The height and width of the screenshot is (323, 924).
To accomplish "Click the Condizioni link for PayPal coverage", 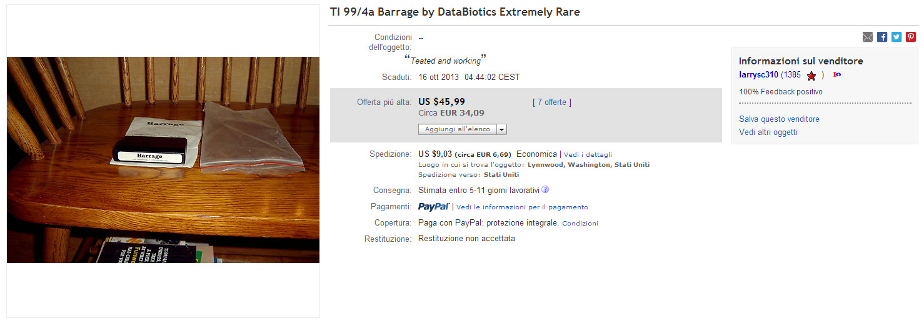I will coord(580,223).
